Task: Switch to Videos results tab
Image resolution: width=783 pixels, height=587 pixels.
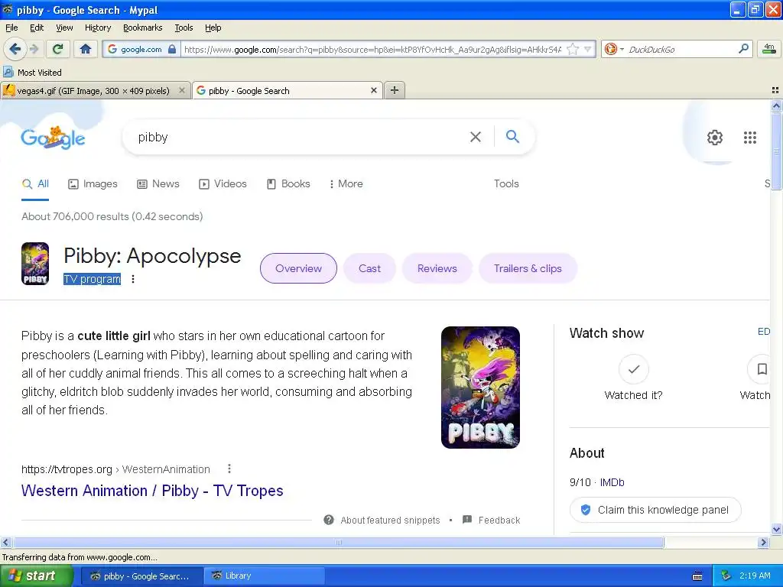Action: click(223, 183)
